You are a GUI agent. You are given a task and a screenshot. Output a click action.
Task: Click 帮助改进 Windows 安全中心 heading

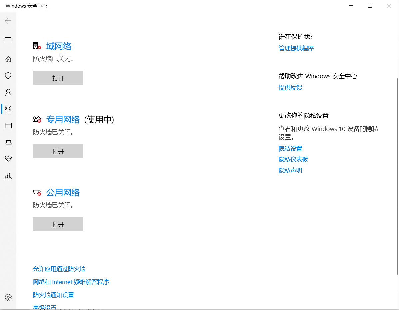pyautogui.click(x=318, y=76)
